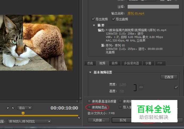Open the 适合 zoom level dropdown

click(24, 108)
